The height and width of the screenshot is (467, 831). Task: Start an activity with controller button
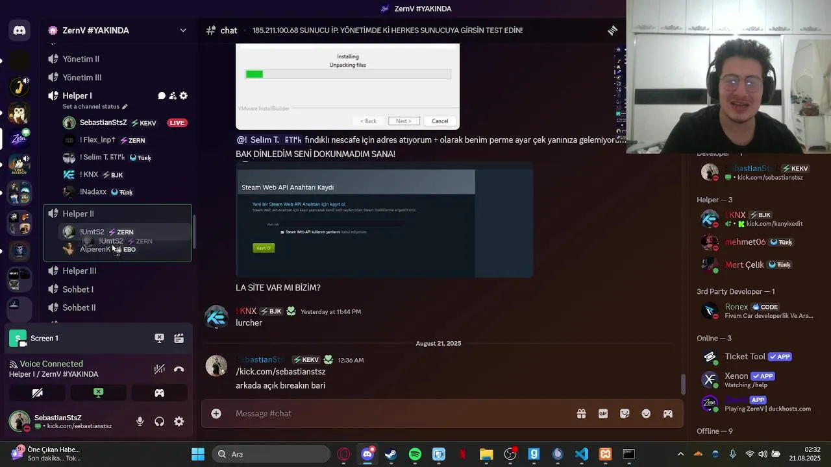(x=159, y=392)
